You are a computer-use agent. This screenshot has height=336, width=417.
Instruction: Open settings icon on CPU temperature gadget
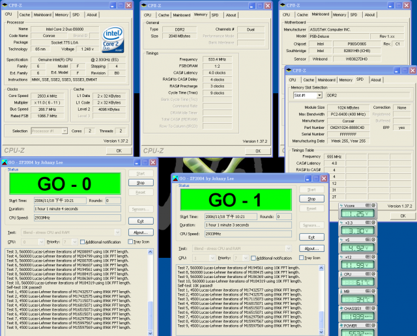pyautogui.click(x=368, y=273)
